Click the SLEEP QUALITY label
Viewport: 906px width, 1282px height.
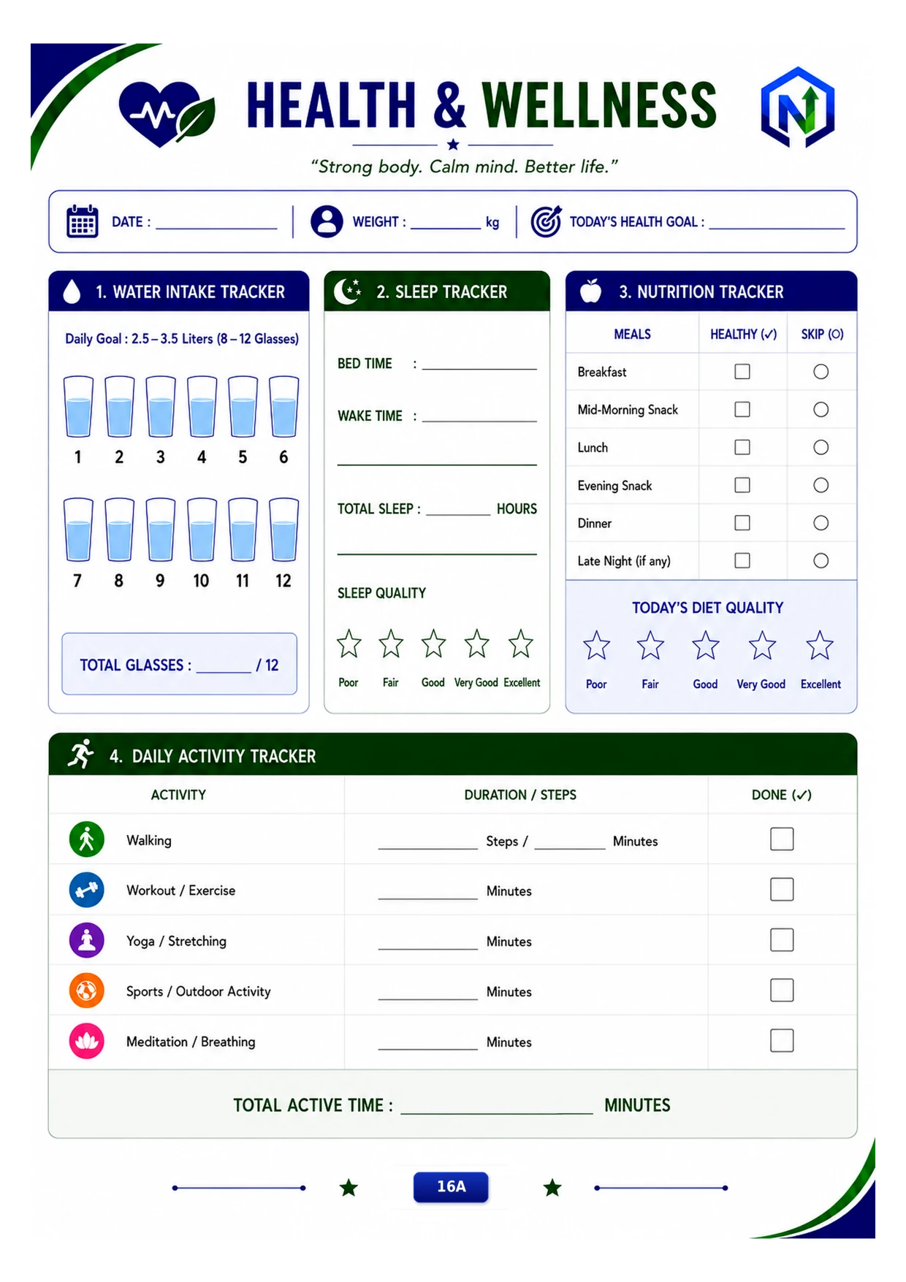(381, 593)
